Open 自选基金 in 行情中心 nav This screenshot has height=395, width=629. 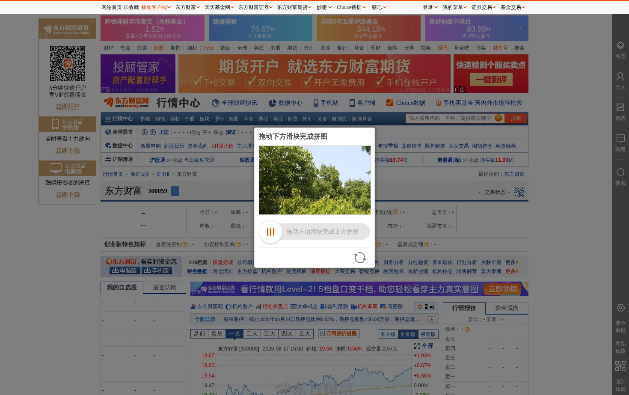coord(362,119)
